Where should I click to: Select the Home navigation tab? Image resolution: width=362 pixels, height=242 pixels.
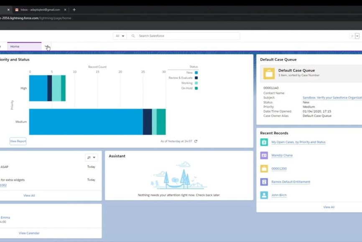(x=15, y=46)
